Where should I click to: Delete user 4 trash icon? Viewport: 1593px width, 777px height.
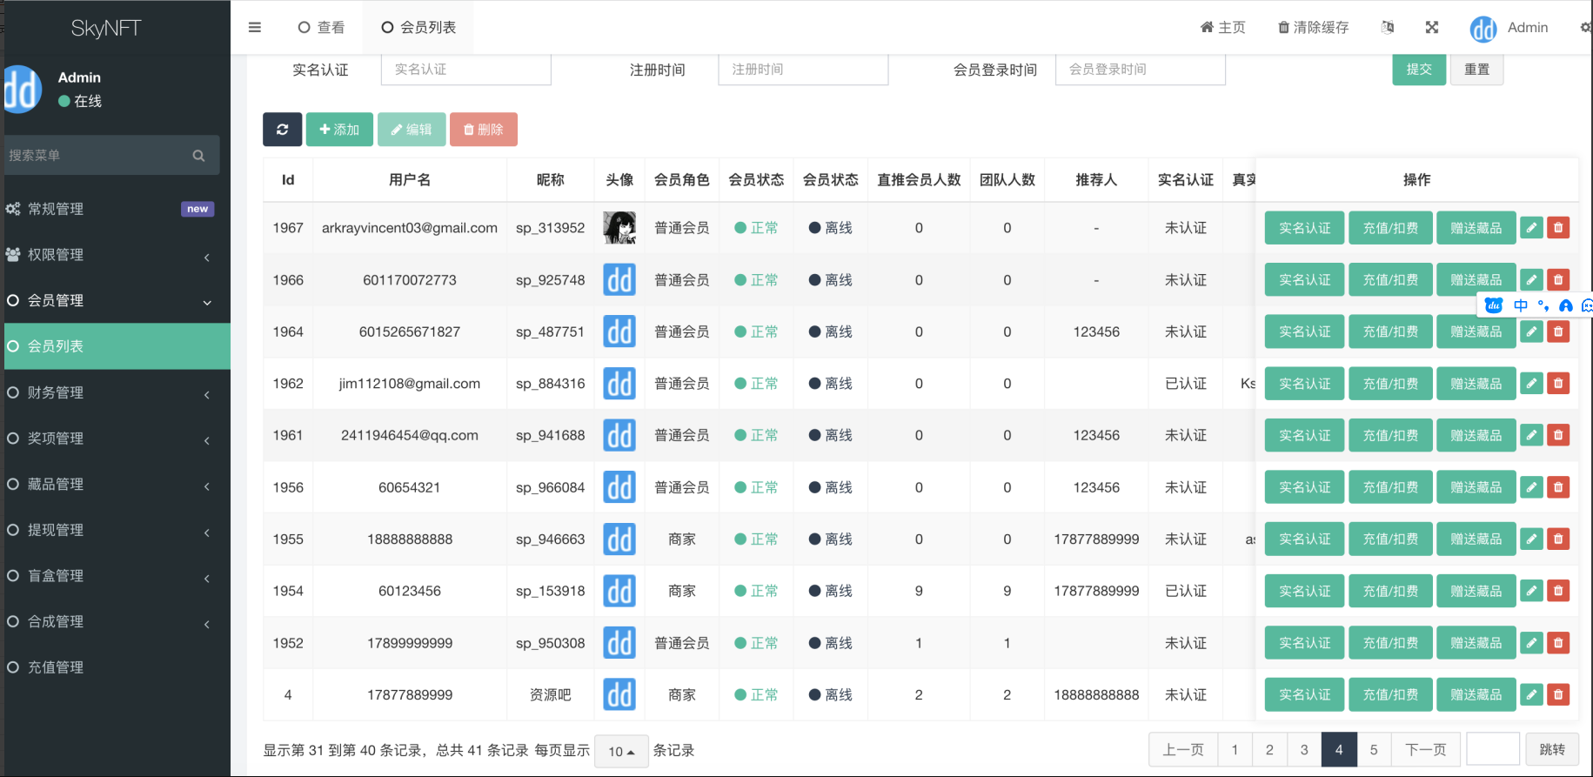[x=1558, y=695]
